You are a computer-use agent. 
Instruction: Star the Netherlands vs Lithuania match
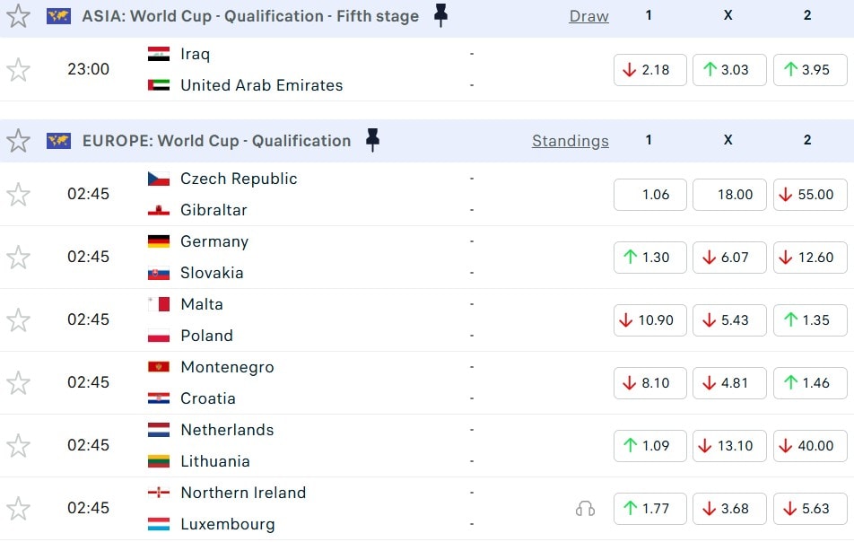coord(19,446)
